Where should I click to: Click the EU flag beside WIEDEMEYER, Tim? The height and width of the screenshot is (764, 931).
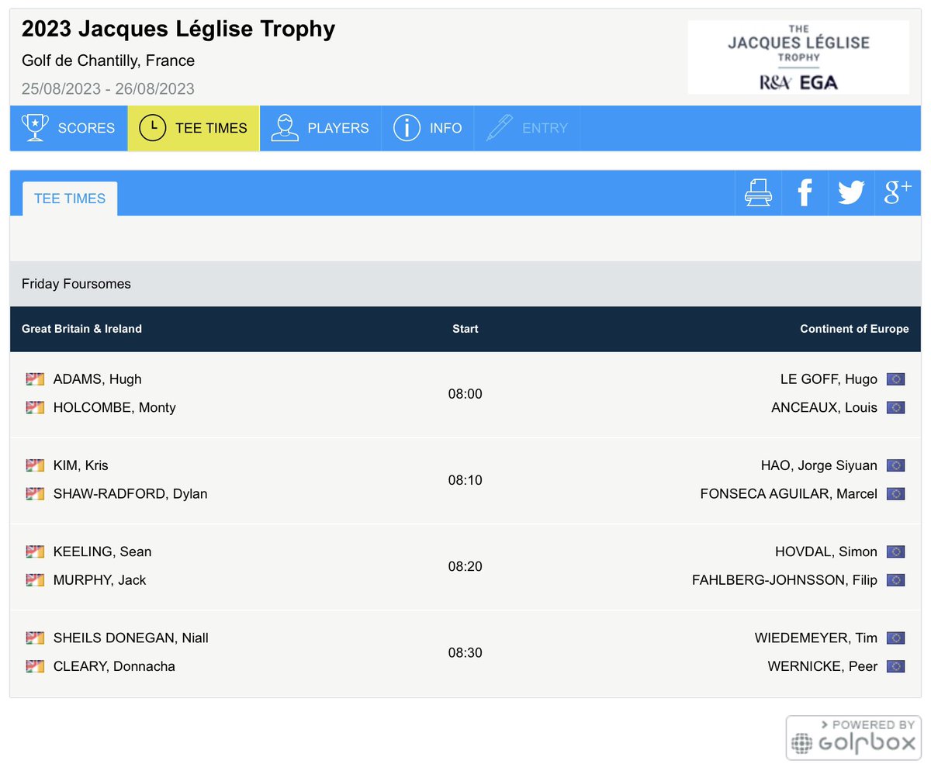pyautogui.click(x=896, y=638)
